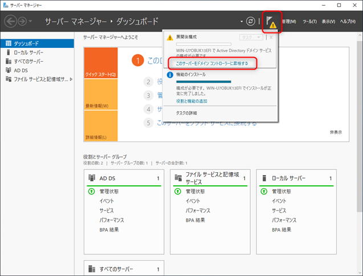
Task: Select the 詳細情報(L) tile
Action: 101,126
